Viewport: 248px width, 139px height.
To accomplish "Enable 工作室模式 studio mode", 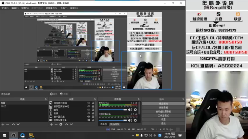I will click(x=163, y=116).
